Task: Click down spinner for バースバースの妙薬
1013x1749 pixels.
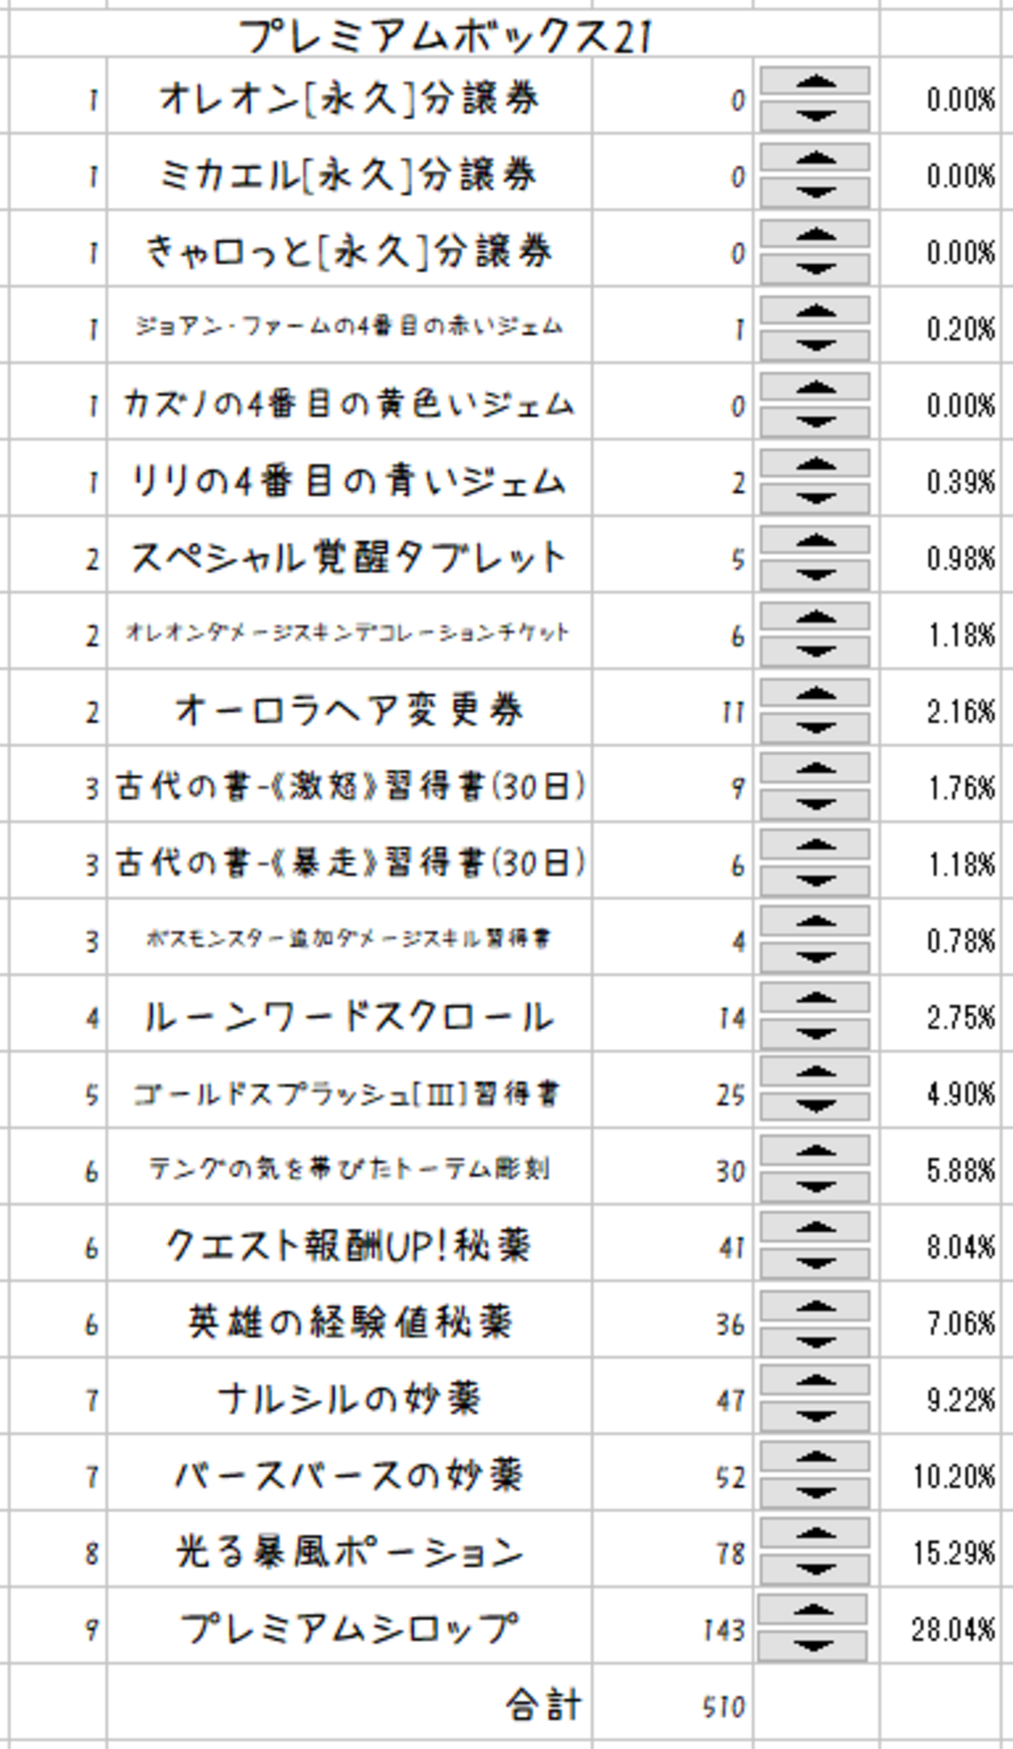Action: coord(814,1493)
